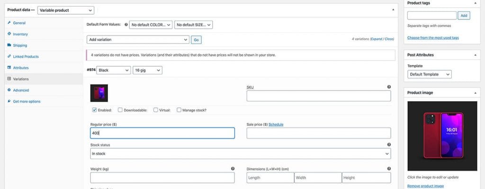Click the Attributes table icon
This screenshot has height=189, width=485.
[x=9, y=67]
